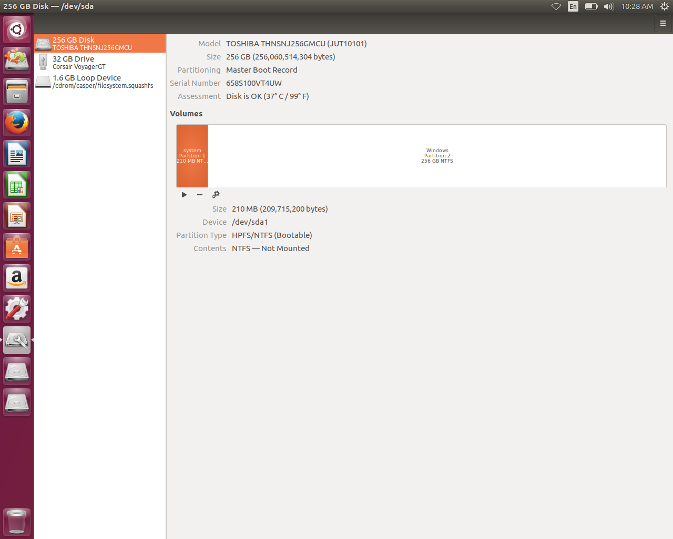Mount the selected partition with play button
The image size is (673, 539).
[x=184, y=195]
